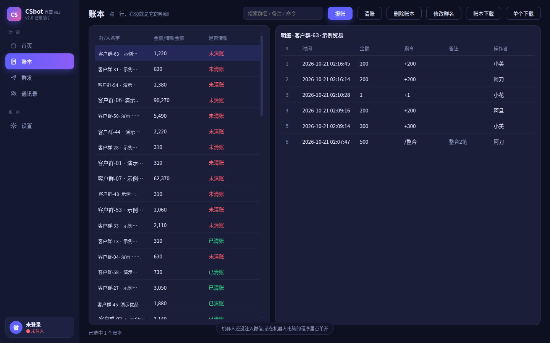Click the 整合2笔 remark cell
The height and width of the screenshot is (343, 550).
pos(458,142)
